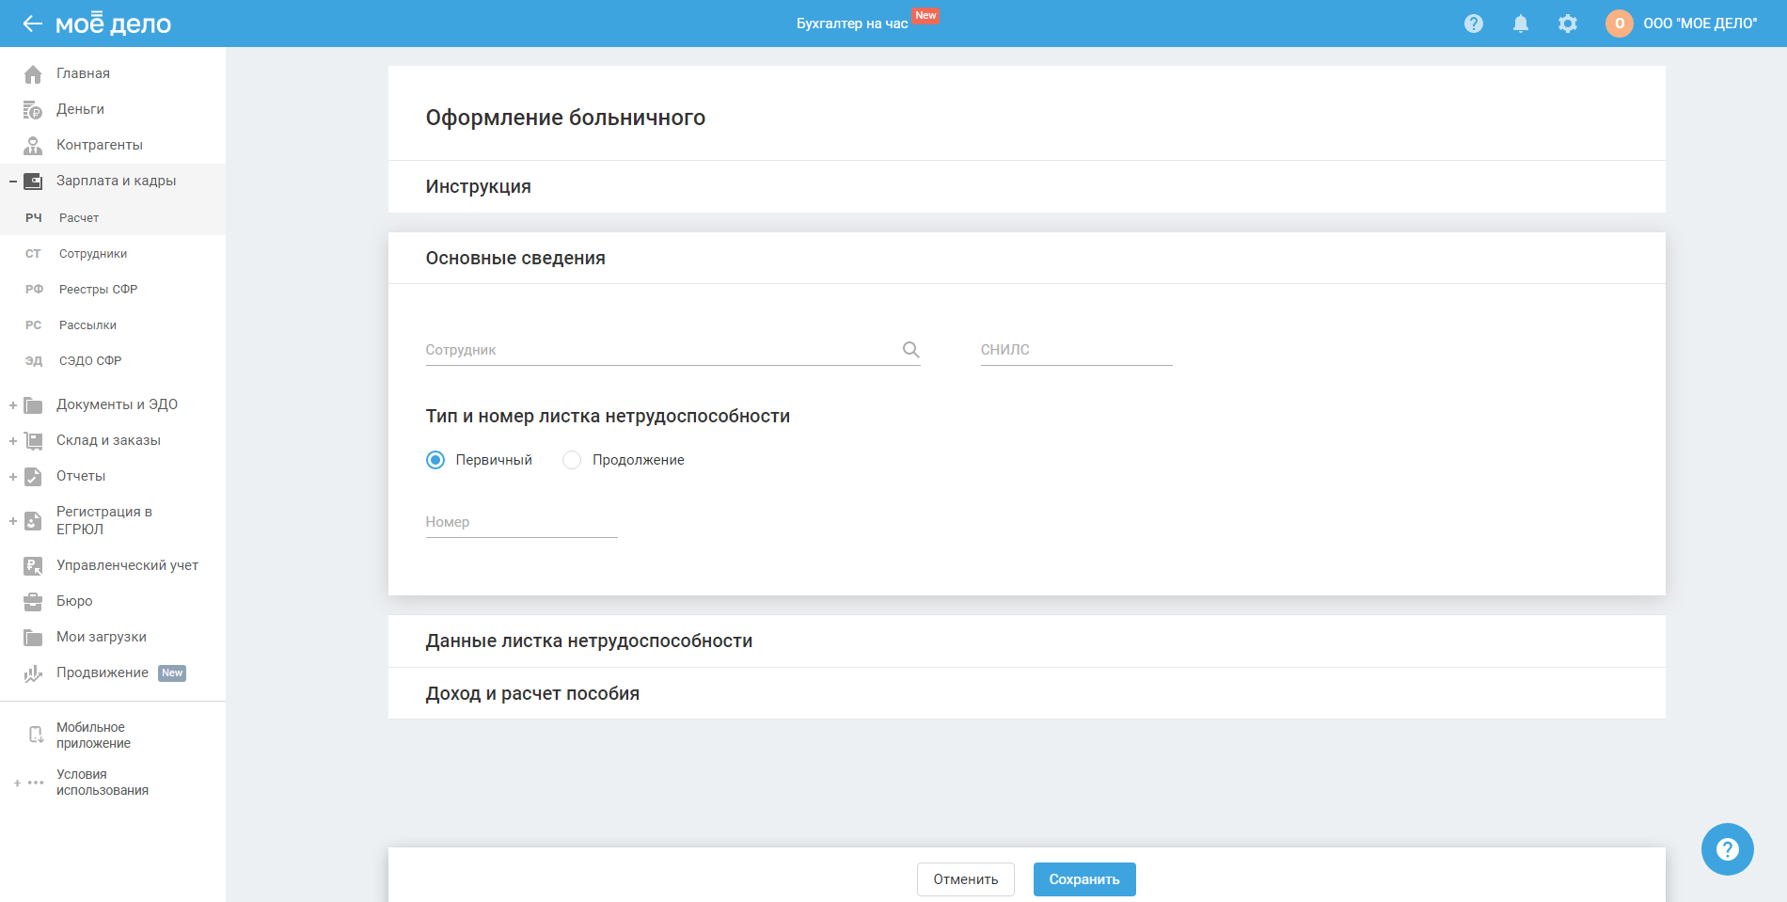Open Мобильное приложение link
This screenshot has height=902, width=1787.
pyautogui.click(x=93, y=736)
